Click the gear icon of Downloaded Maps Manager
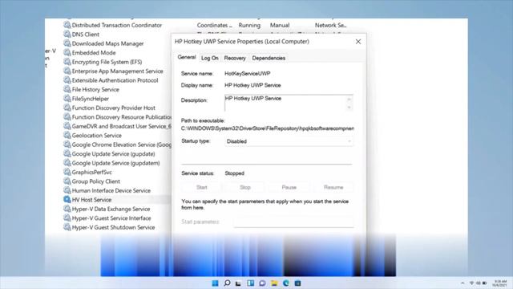The image size is (513, 289). [x=67, y=43]
